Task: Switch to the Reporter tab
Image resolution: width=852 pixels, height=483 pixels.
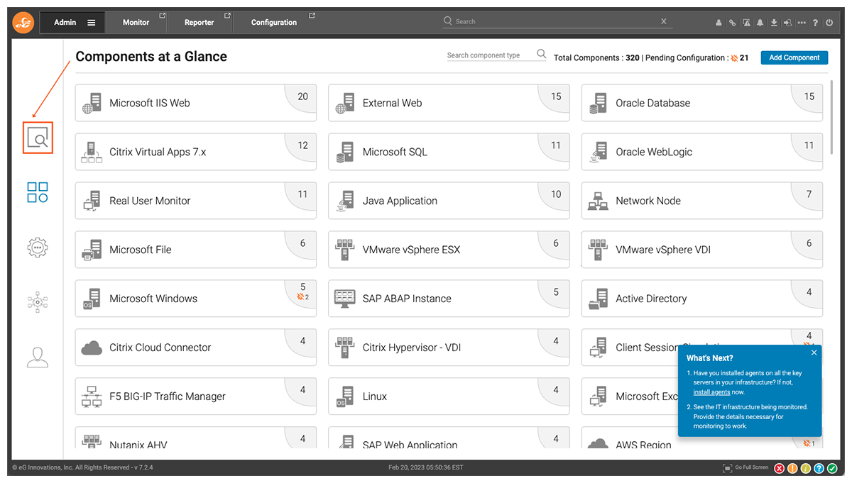Action: 200,22
